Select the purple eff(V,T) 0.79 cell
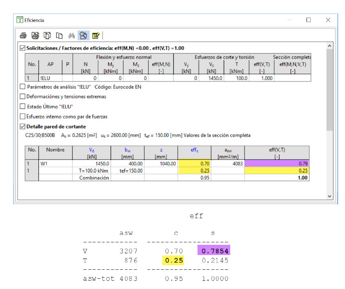Viewport: 345px width, 289px height. [277, 163]
